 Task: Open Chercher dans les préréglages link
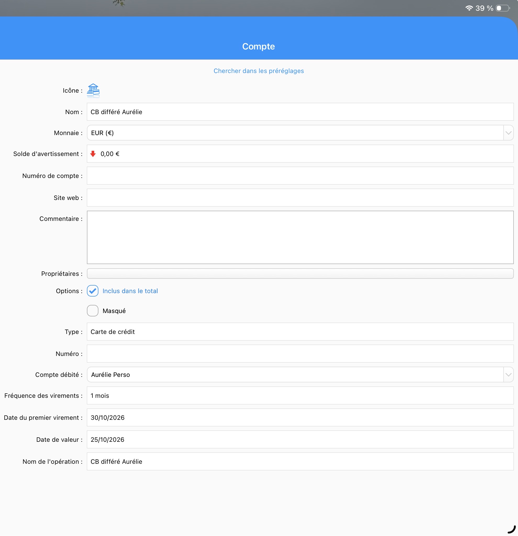click(259, 71)
